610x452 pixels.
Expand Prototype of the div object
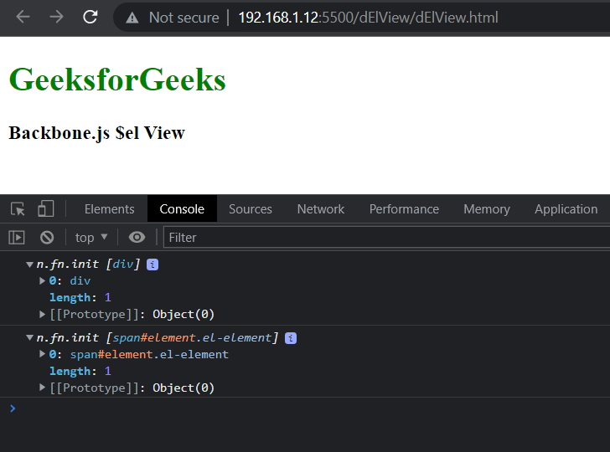tap(43, 314)
